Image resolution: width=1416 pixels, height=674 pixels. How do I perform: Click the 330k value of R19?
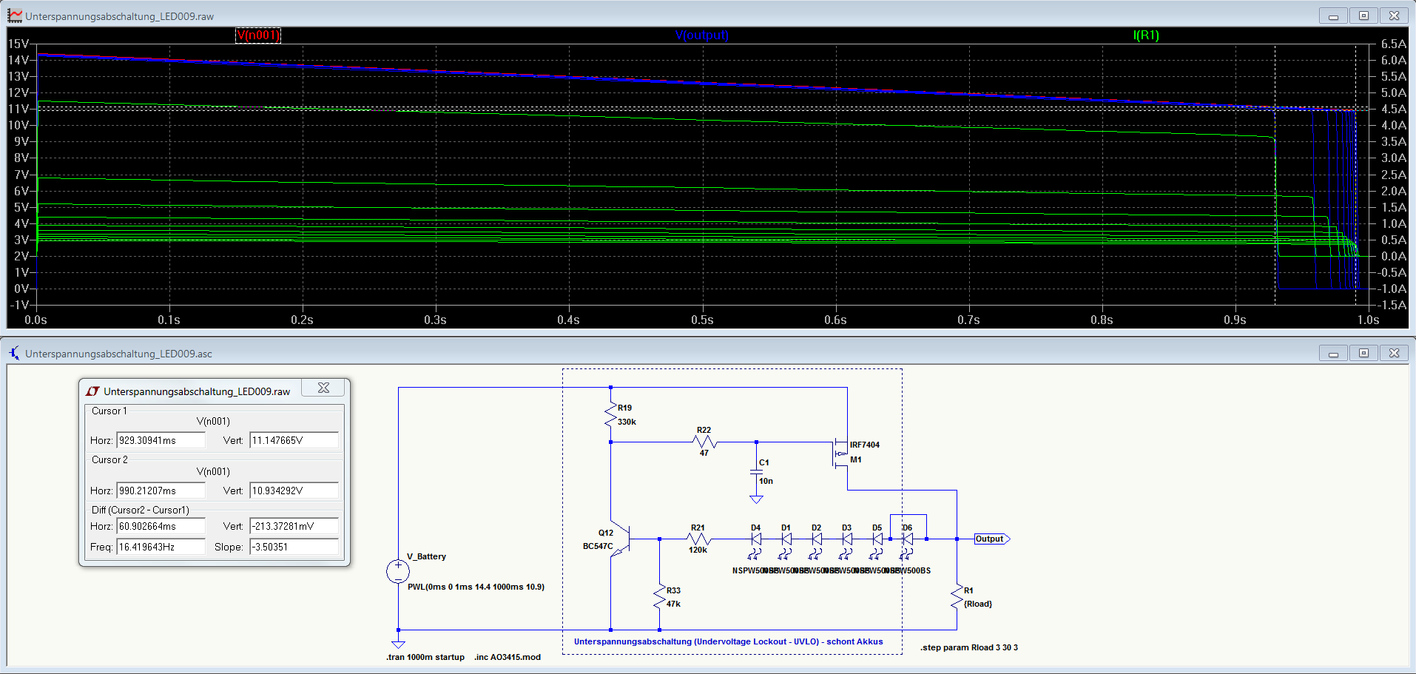click(x=627, y=422)
